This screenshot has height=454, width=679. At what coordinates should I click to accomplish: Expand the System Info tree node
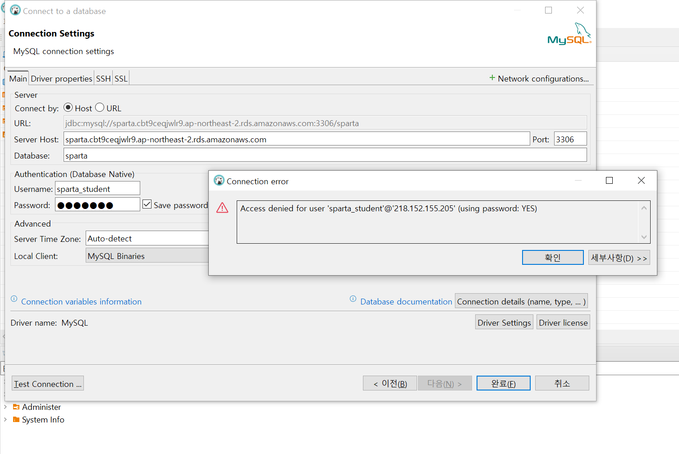(5, 419)
